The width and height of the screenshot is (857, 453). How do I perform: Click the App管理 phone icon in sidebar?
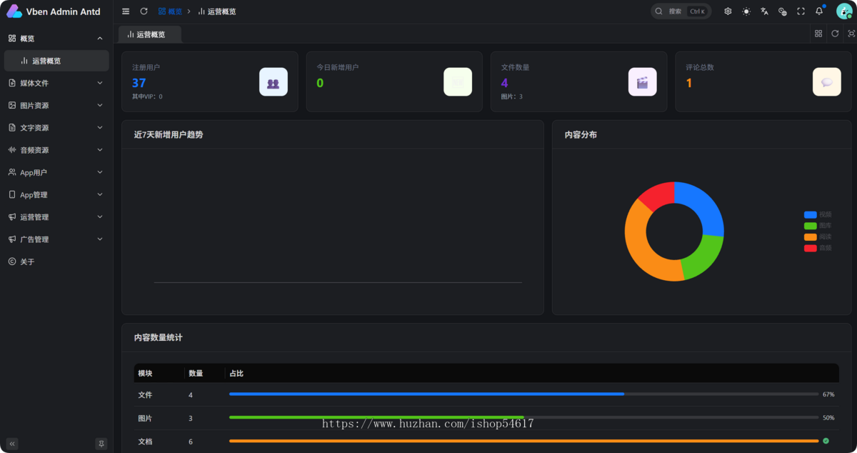click(x=12, y=194)
